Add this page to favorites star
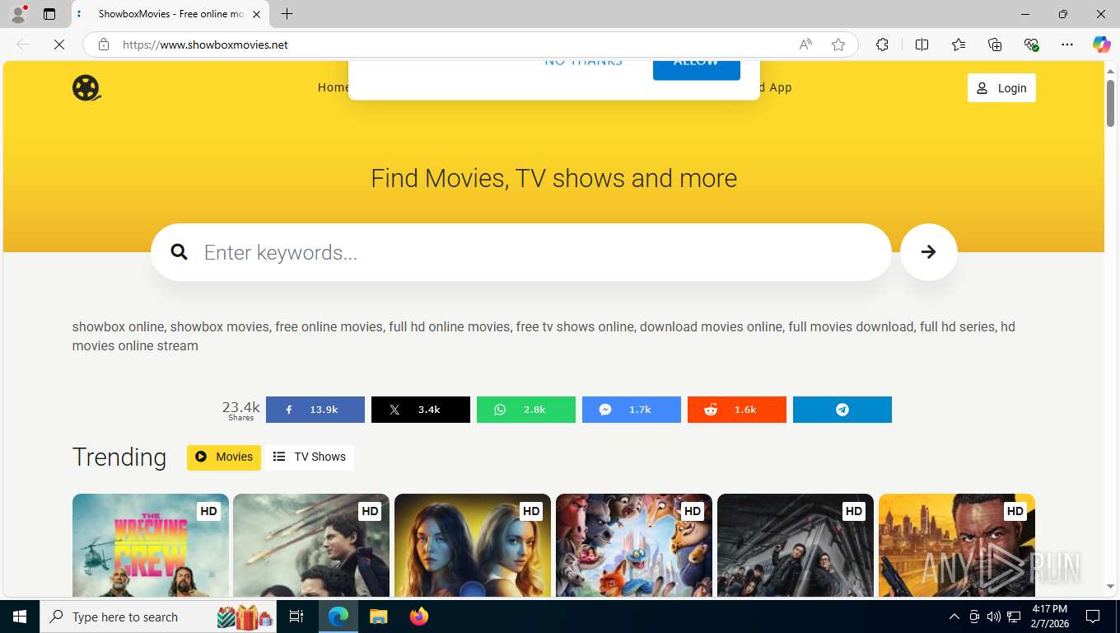This screenshot has height=633, width=1120. click(838, 45)
